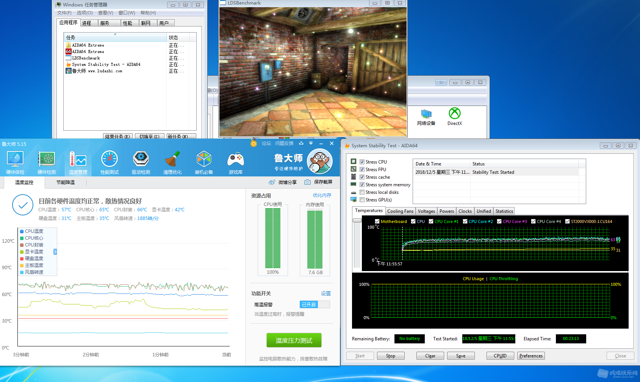This screenshot has height=382, width=640.
Task: Click Save button in Stability Test
Action: (461, 356)
